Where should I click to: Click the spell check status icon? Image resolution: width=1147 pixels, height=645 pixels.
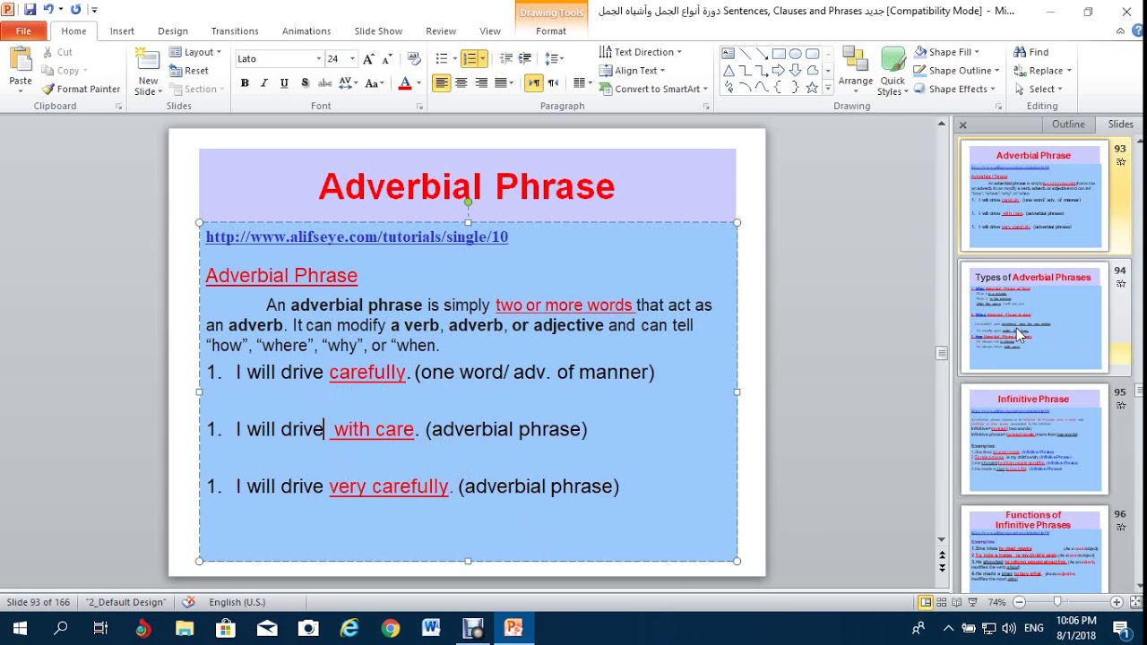point(188,602)
